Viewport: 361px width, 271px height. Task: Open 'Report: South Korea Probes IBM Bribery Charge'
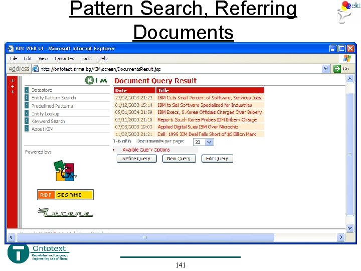207,119
